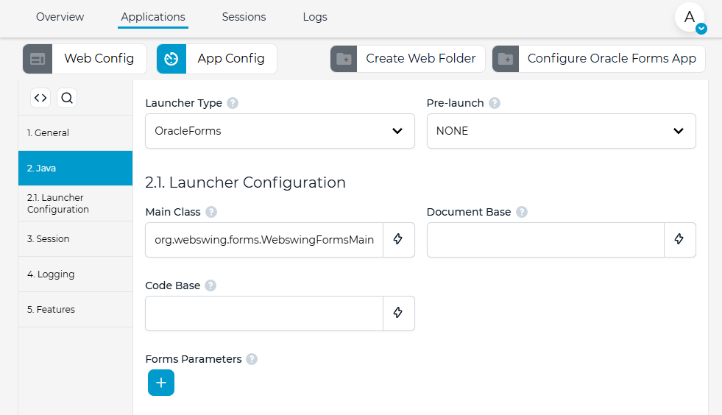Open the Sessions tab

[244, 17]
